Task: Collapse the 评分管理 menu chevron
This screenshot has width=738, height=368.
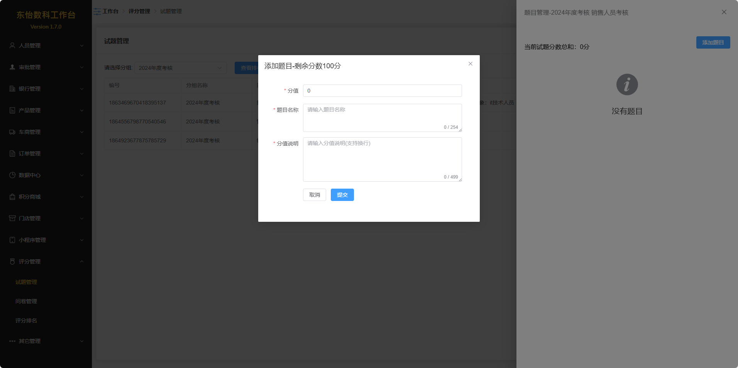Action: pos(81,262)
